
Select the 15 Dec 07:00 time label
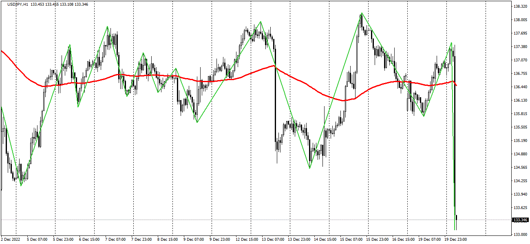point(351,240)
